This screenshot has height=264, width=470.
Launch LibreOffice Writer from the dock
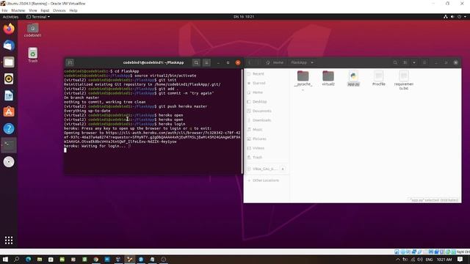click(9, 95)
